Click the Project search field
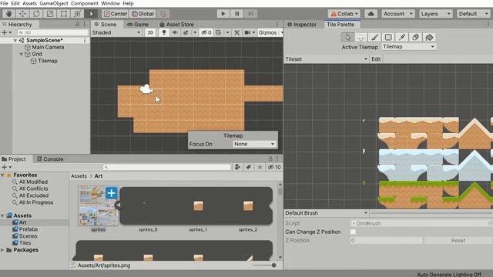 pyautogui.click(x=167, y=168)
